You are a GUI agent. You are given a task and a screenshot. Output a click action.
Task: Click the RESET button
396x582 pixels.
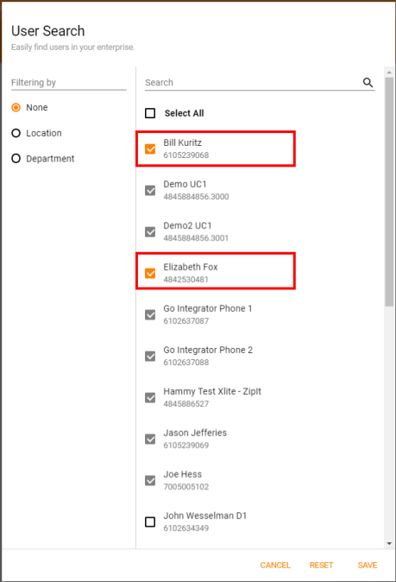[x=322, y=566]
